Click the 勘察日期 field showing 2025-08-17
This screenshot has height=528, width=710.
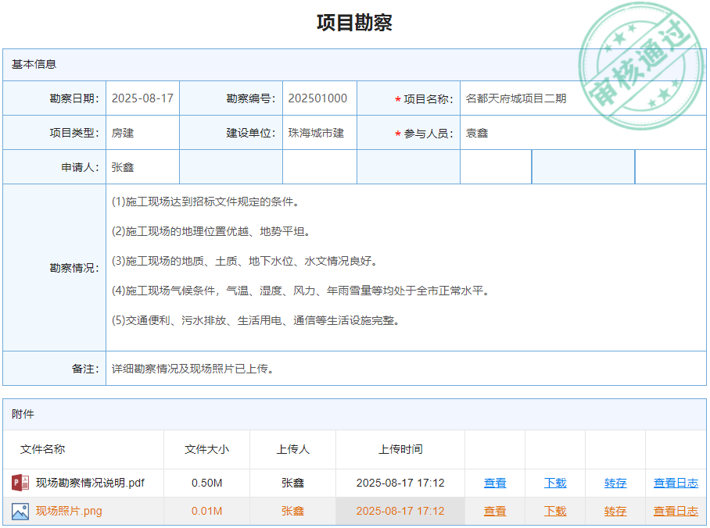pyautogui.click(x=142, y=98)
